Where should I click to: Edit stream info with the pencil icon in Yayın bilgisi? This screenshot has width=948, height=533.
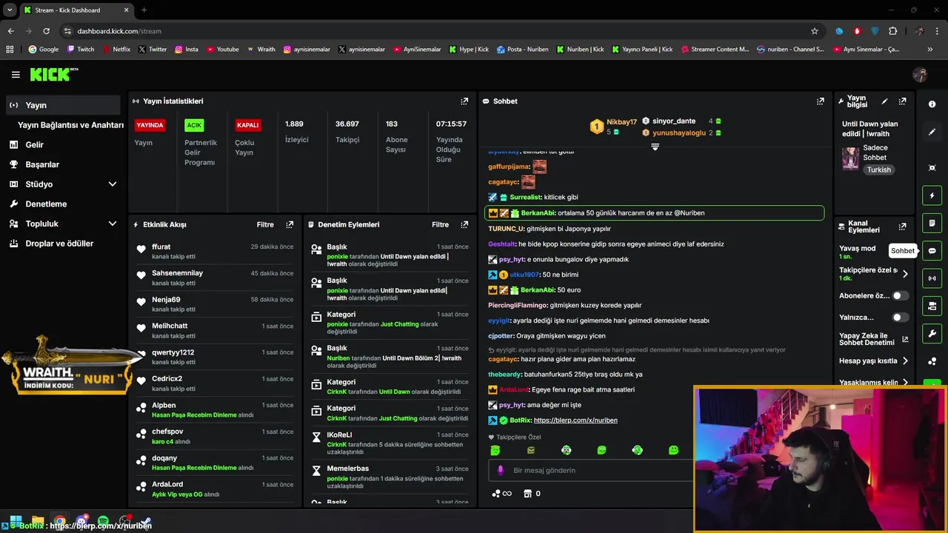(x=884, y=101)
